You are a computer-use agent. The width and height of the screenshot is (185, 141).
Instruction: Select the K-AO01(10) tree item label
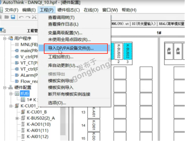click(39, 124)
